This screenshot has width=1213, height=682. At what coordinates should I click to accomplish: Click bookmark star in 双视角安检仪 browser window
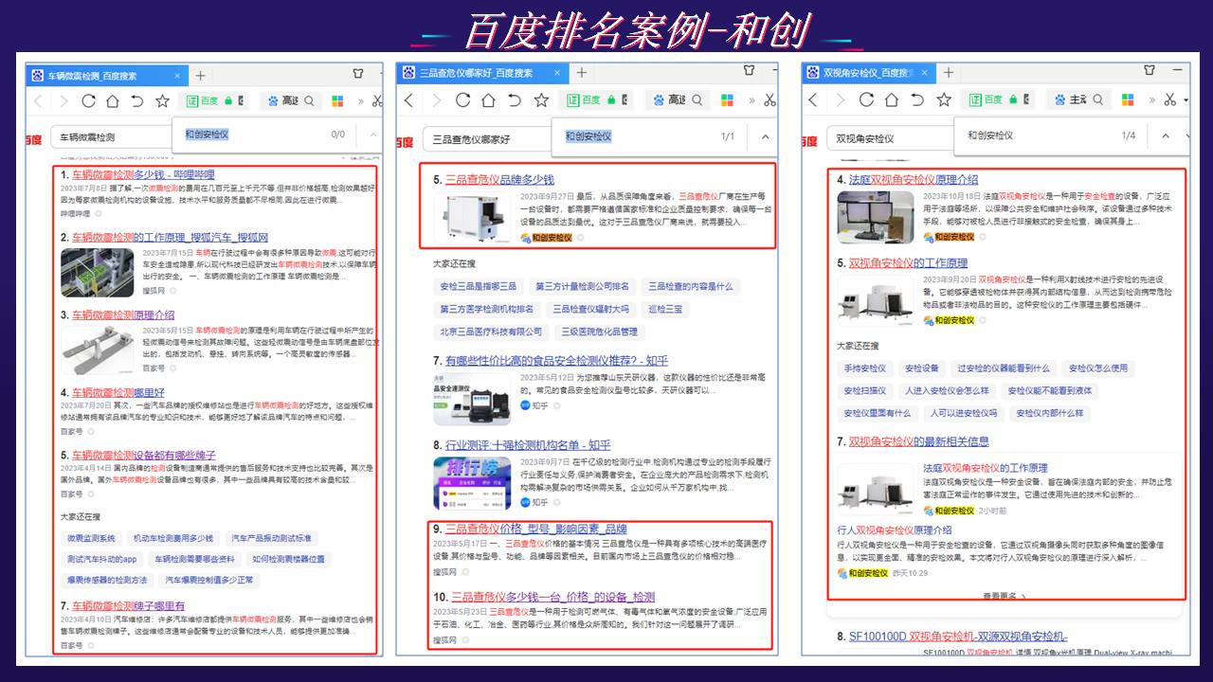(x=944, y=100)
